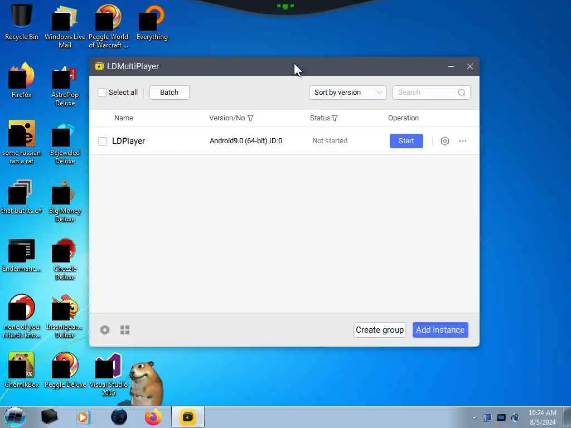Click LDMultiPlayer taskbar button
The width and height of the screenshot is (571, 428).
(x=188, y=417)
